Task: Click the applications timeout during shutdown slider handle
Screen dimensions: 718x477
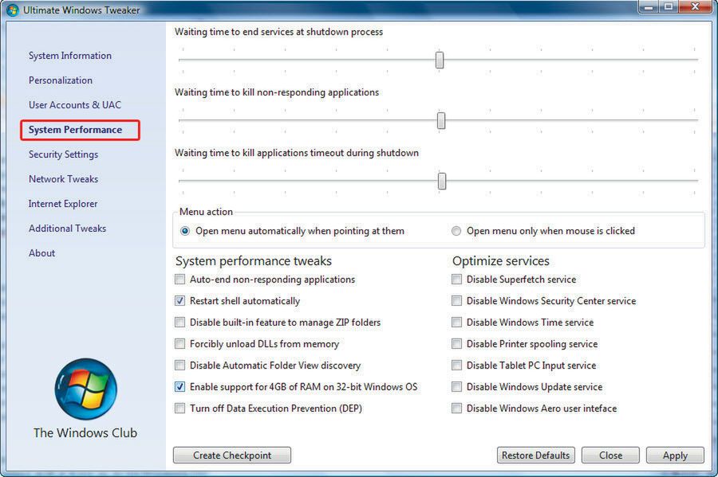Action: (442, 181)
